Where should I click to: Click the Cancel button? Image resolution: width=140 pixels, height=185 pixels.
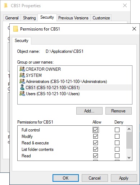95,178
